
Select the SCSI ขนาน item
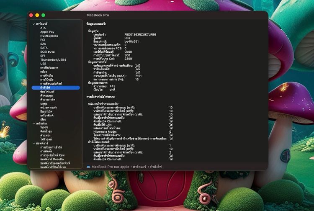tap(47, 51)
